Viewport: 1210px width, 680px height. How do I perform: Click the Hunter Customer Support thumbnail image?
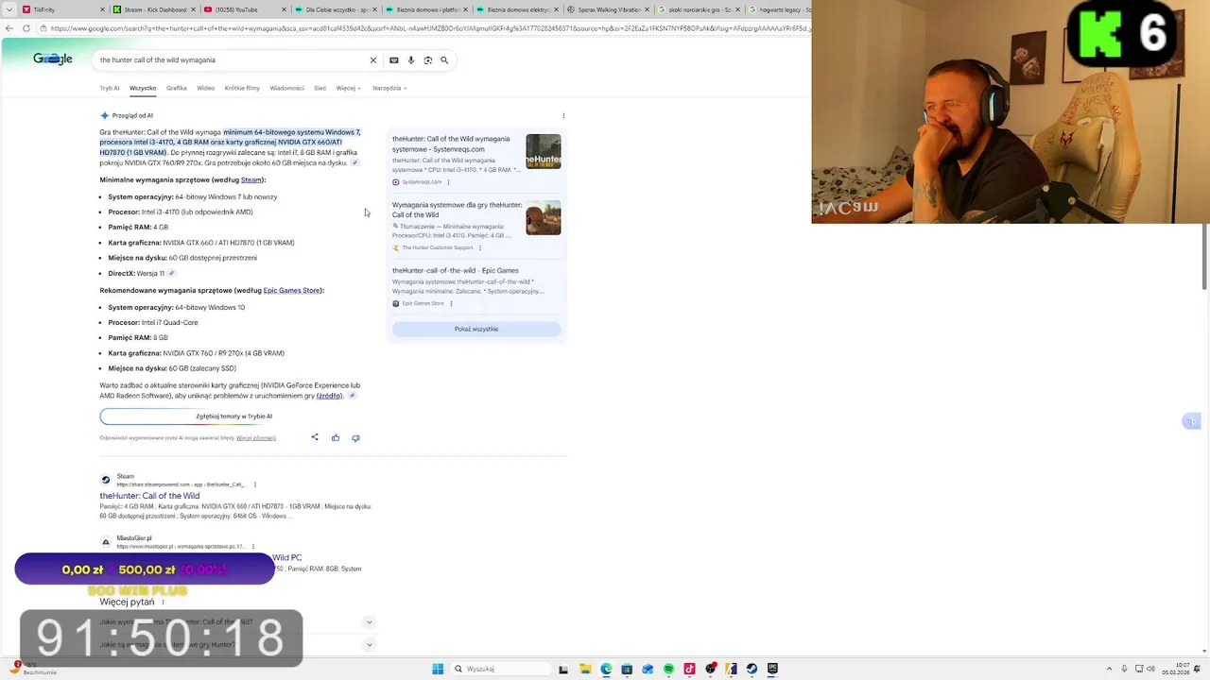coord(544,217)
